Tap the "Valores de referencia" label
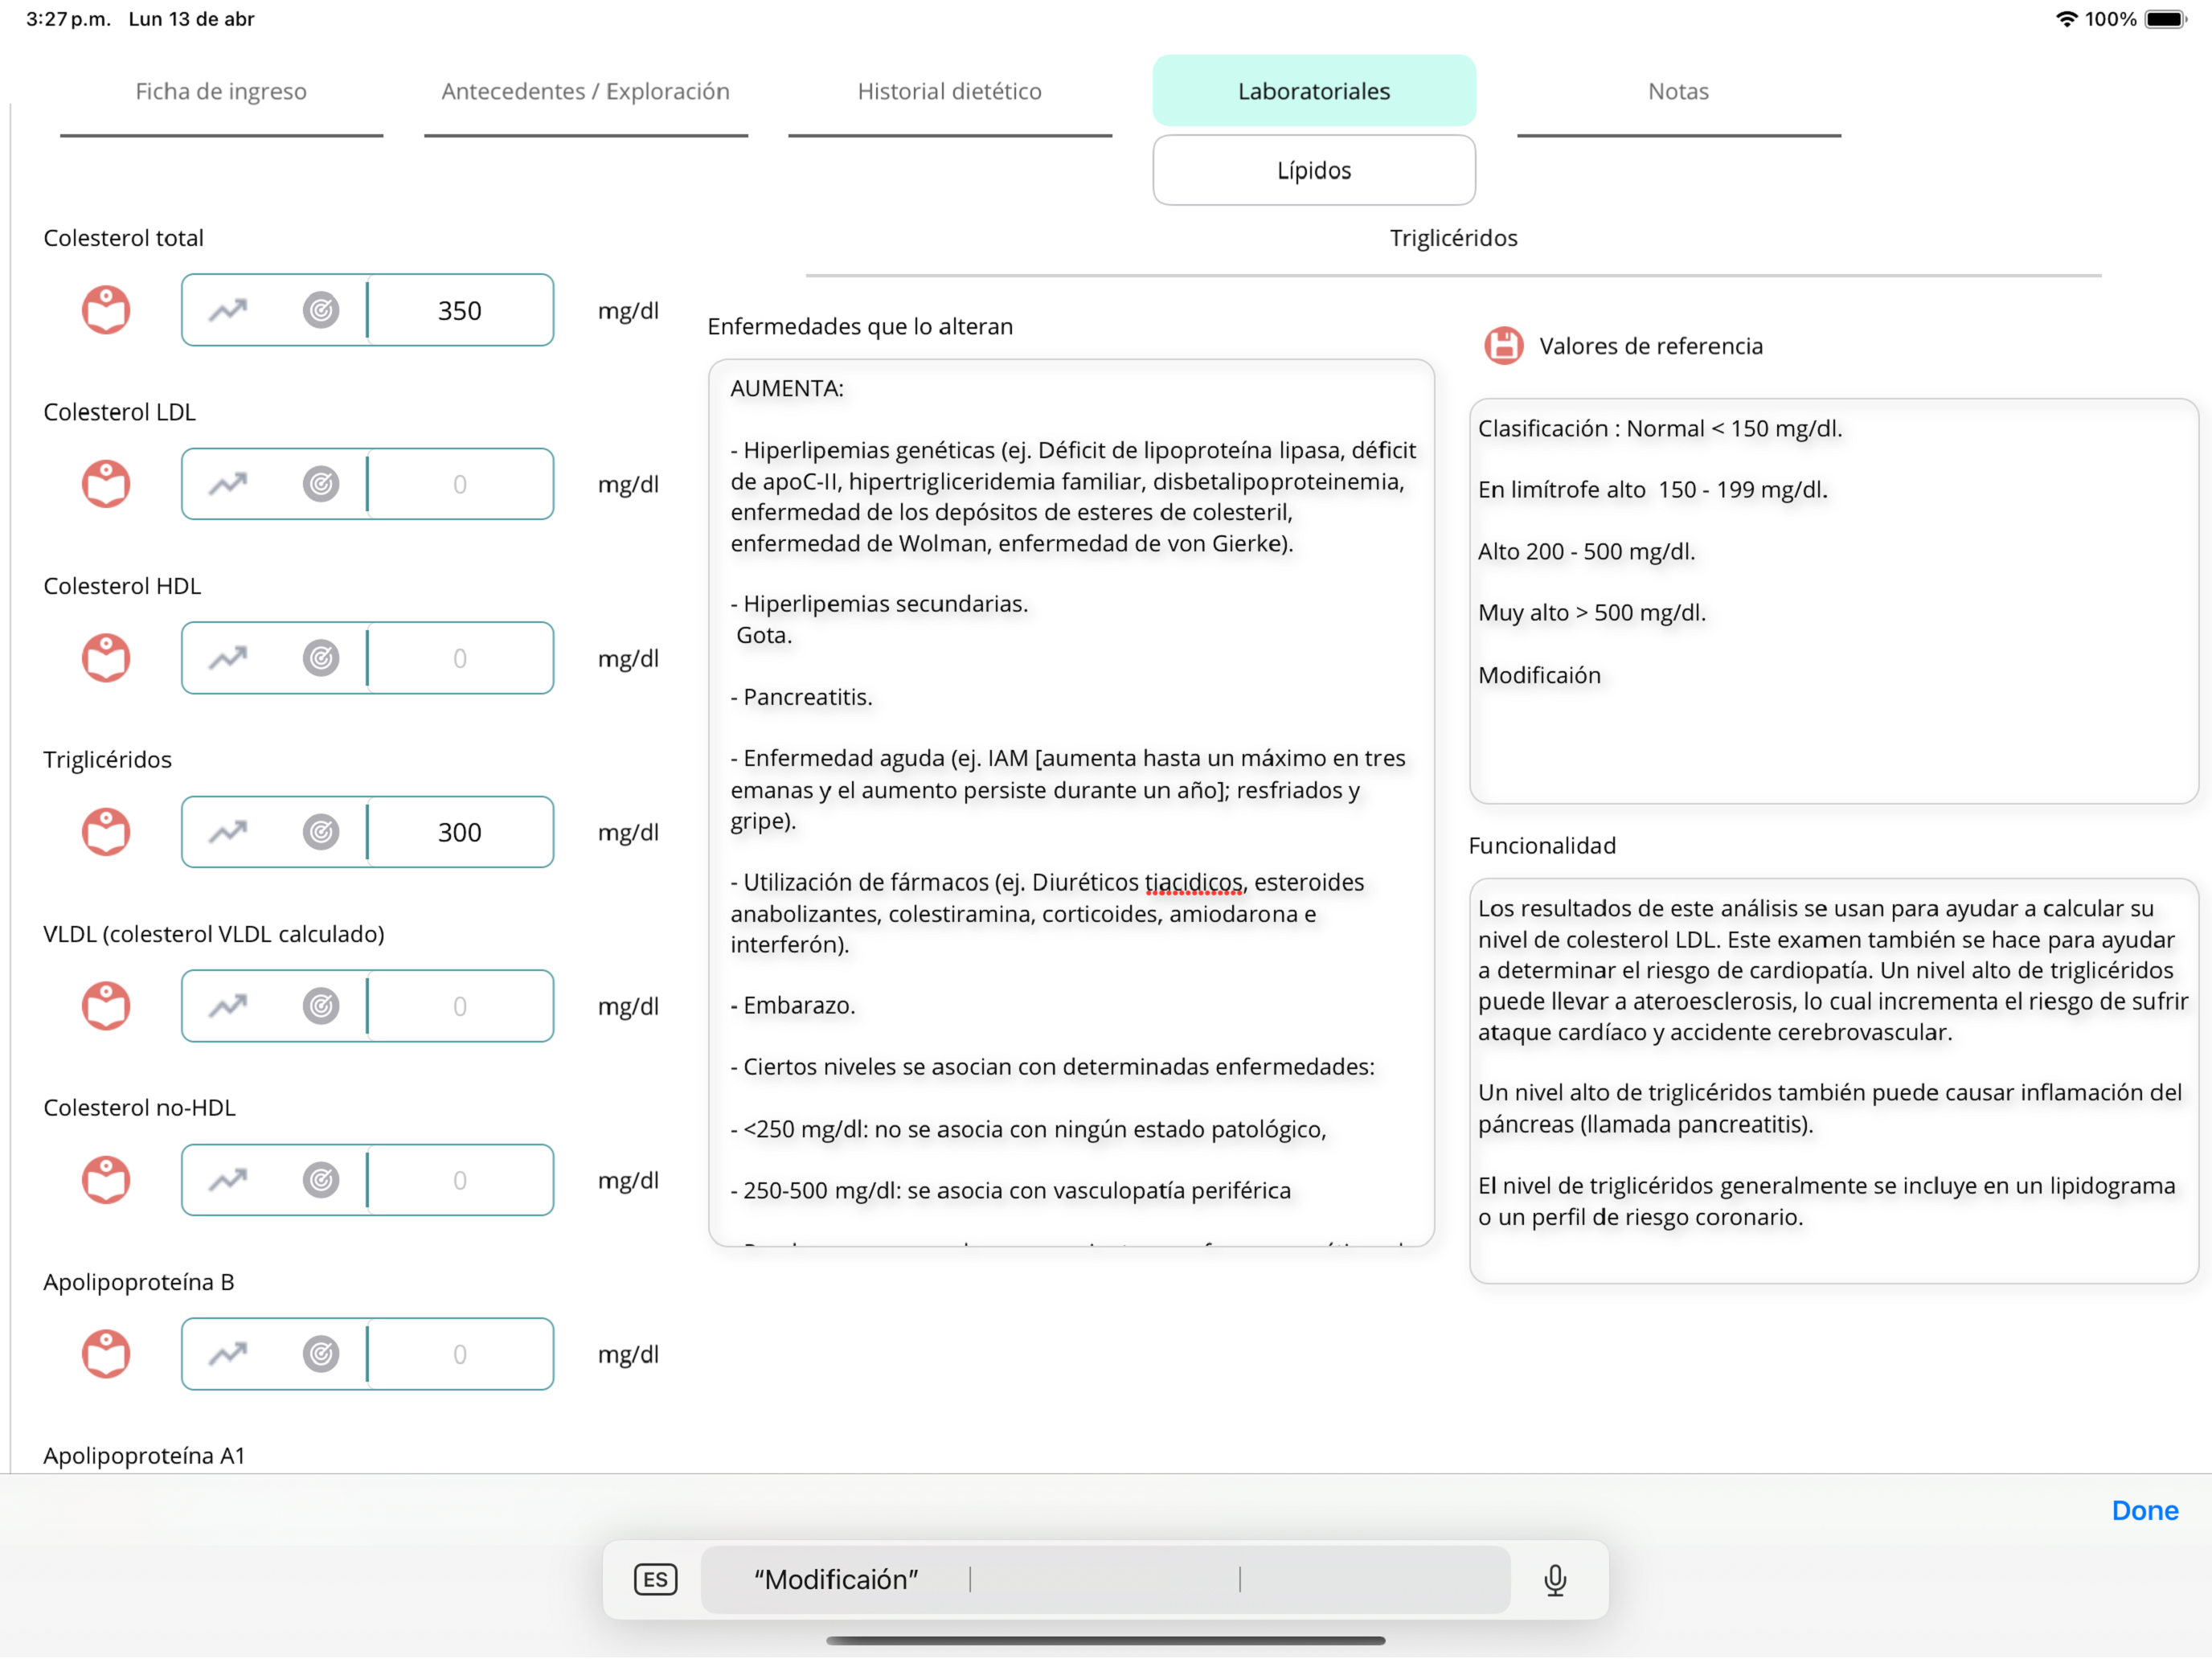2212x1659 pixels. [1651, 346]
